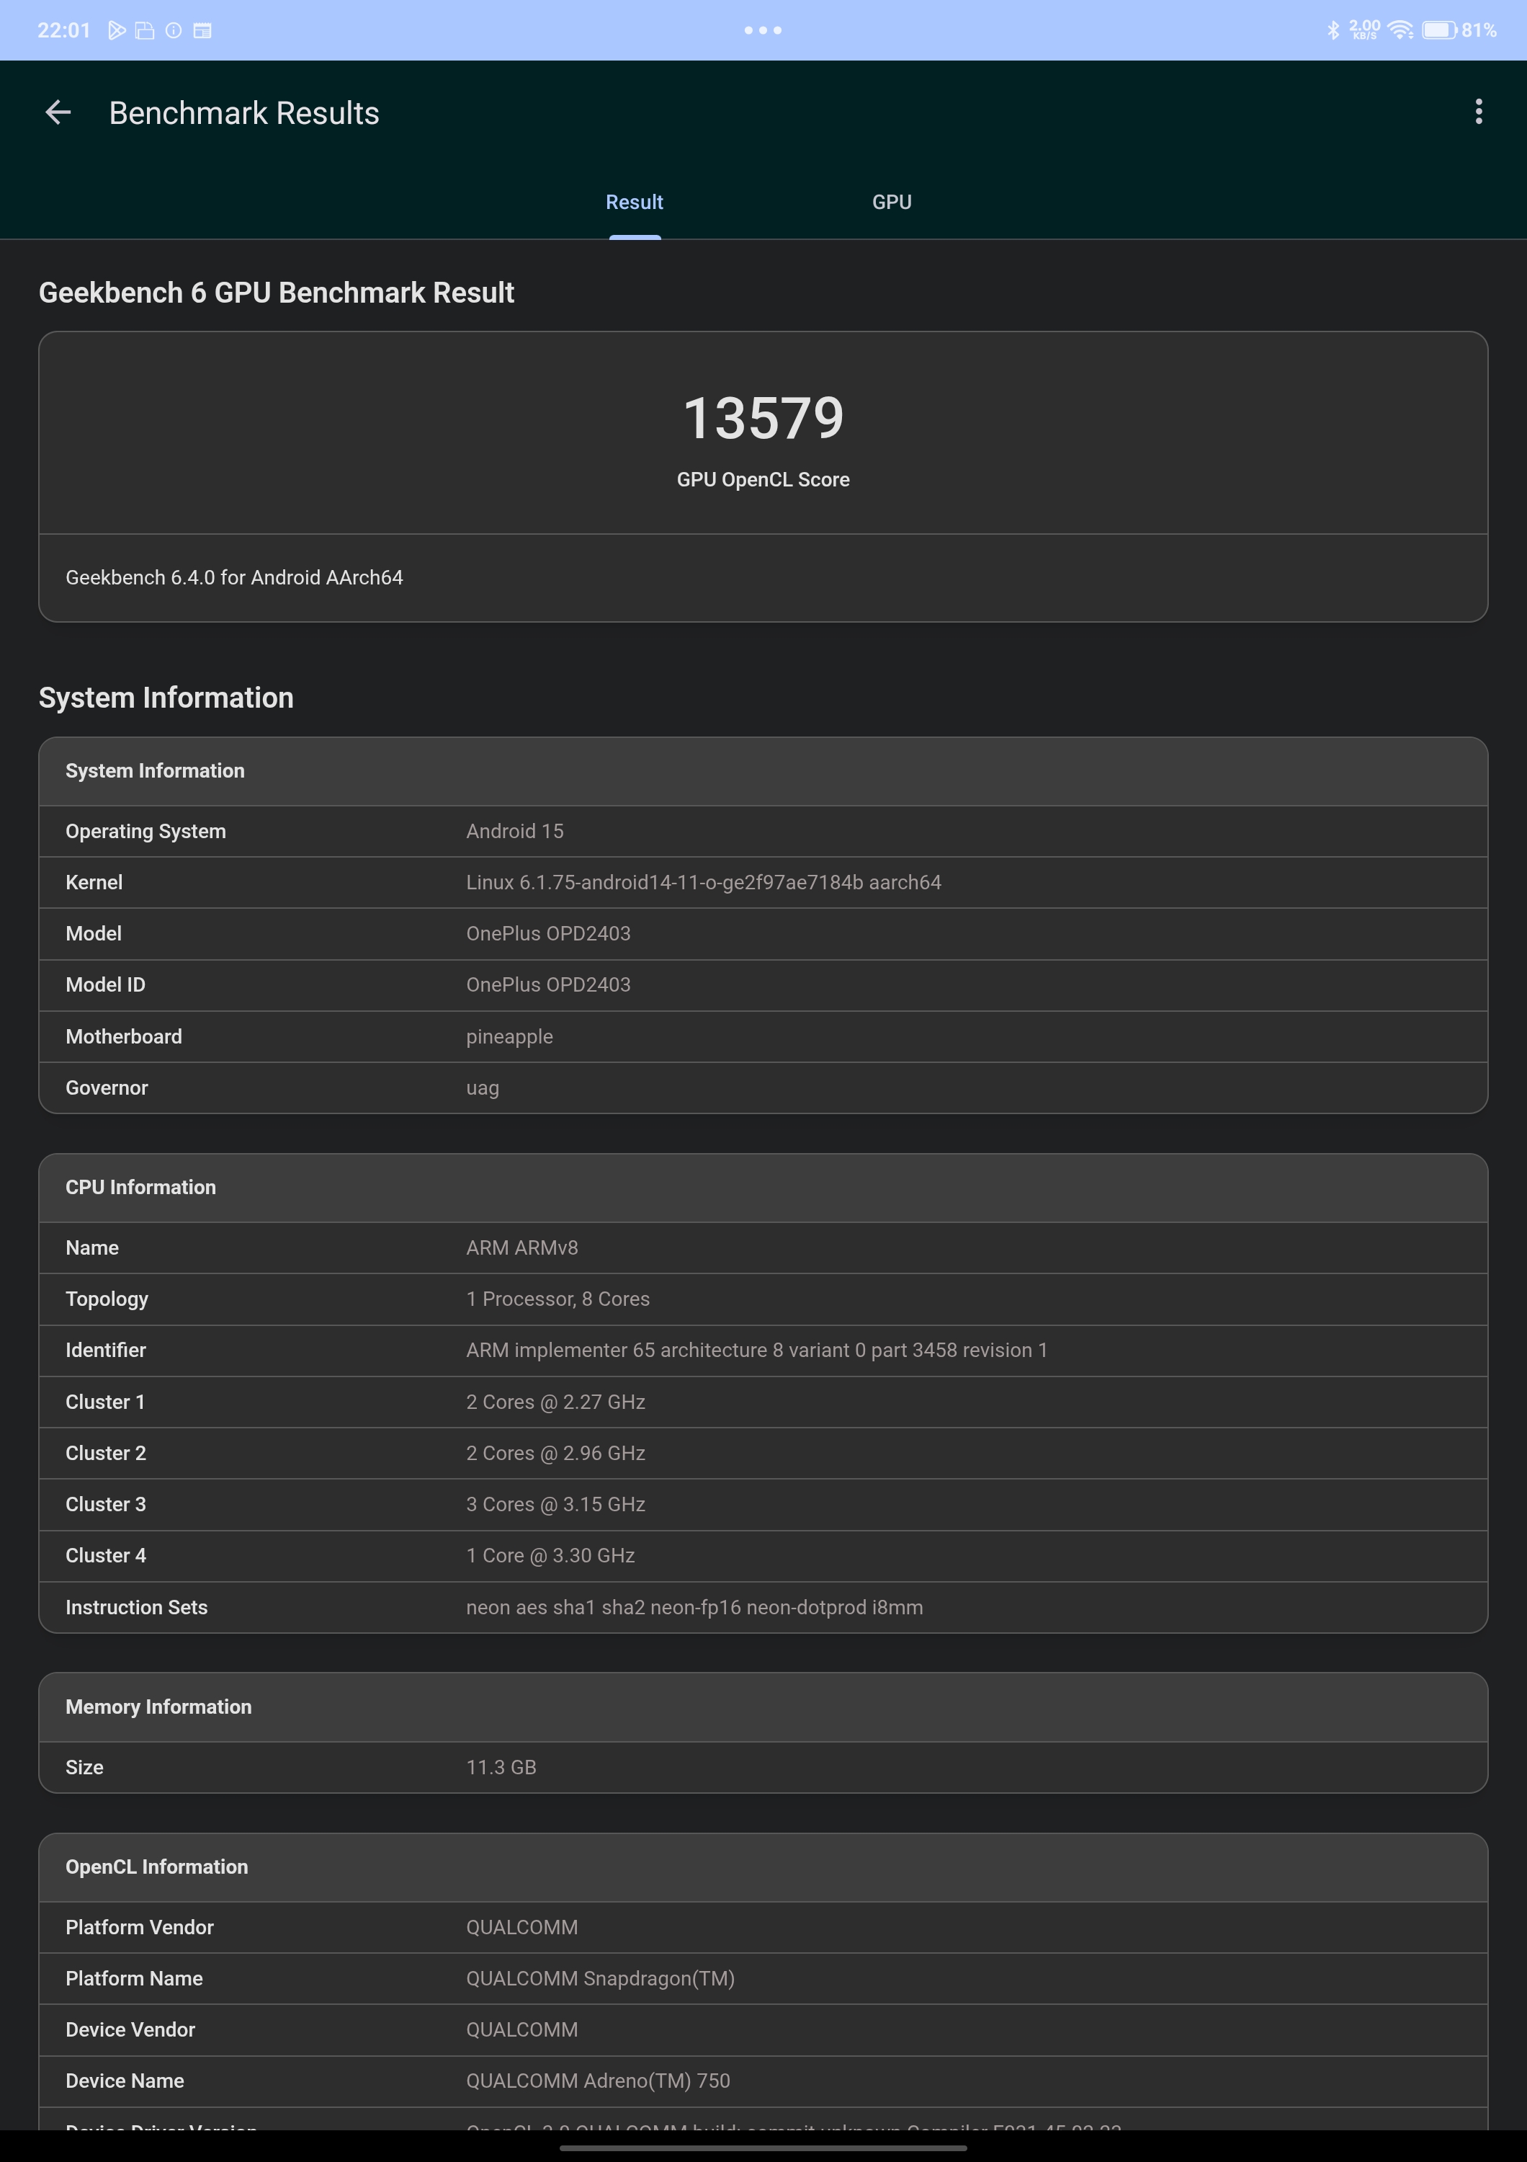Tap the Geekbench 6 GPU Benchmark Result heading
This screenshot has width=1527, height=2162.
[x=277, y=293]
